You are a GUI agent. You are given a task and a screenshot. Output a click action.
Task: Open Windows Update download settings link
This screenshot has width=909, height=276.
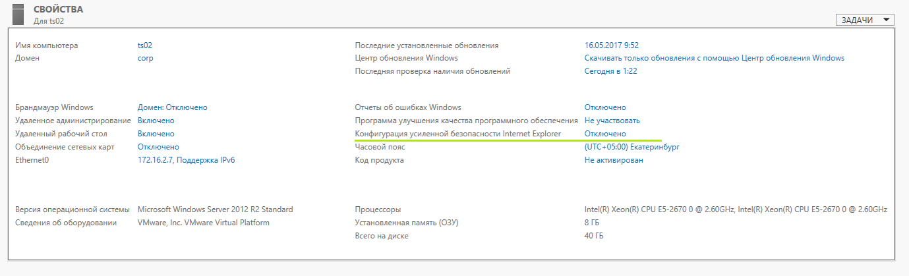[x=715, y=58]
